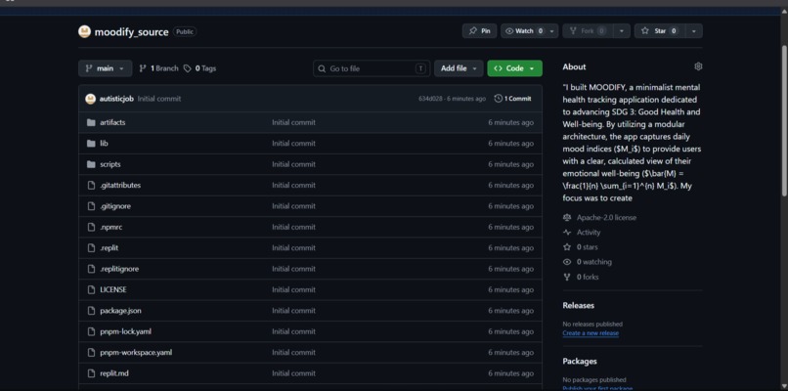Star the moodify_source repository
Viewport: 788px width, 391px height.
(x=660, y=31)
